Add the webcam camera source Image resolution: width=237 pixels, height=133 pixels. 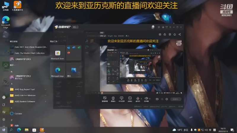tap(113, 99)
